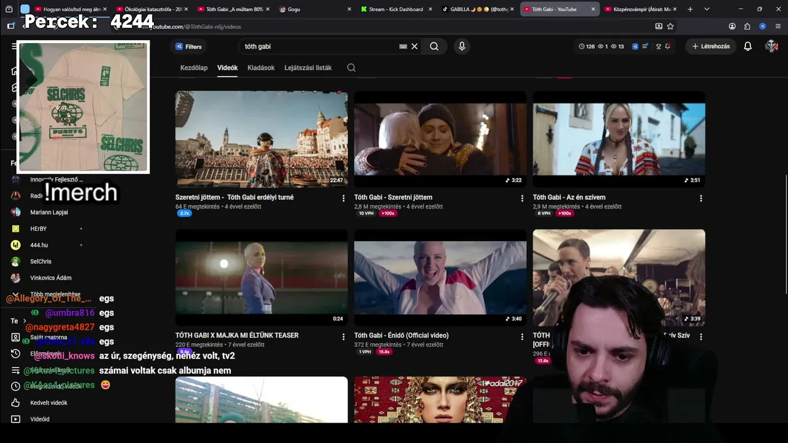
Task: Open options menu for Az én szívem video
Action: [x=701, y=198]
